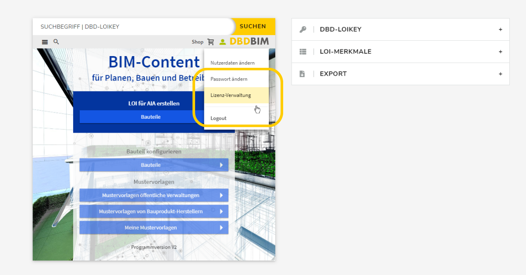The height and width of the screenshot is (275, 526).
Task: Click the LOI-MERKMALE list icon
Action: [302, 52]
